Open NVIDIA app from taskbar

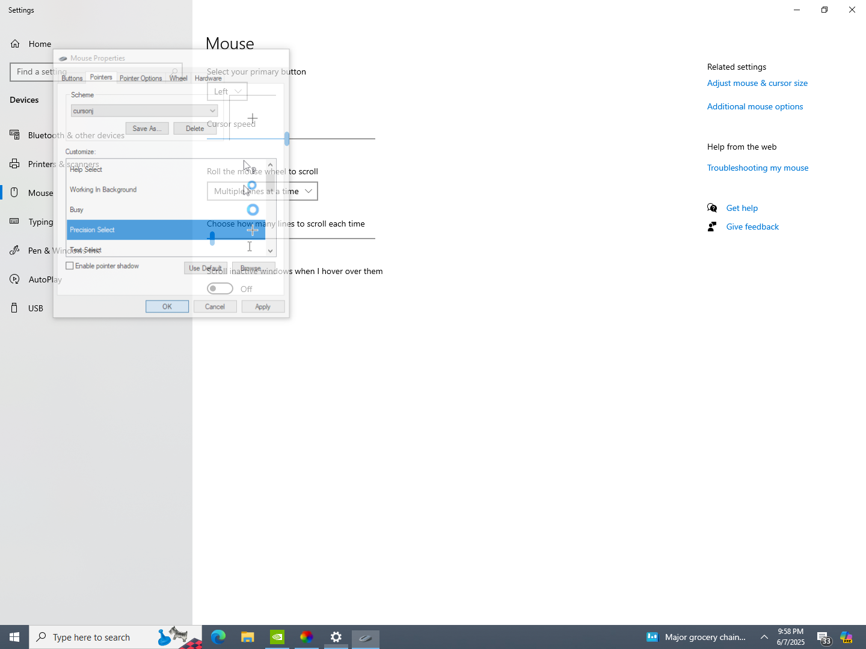click(277, 637)
